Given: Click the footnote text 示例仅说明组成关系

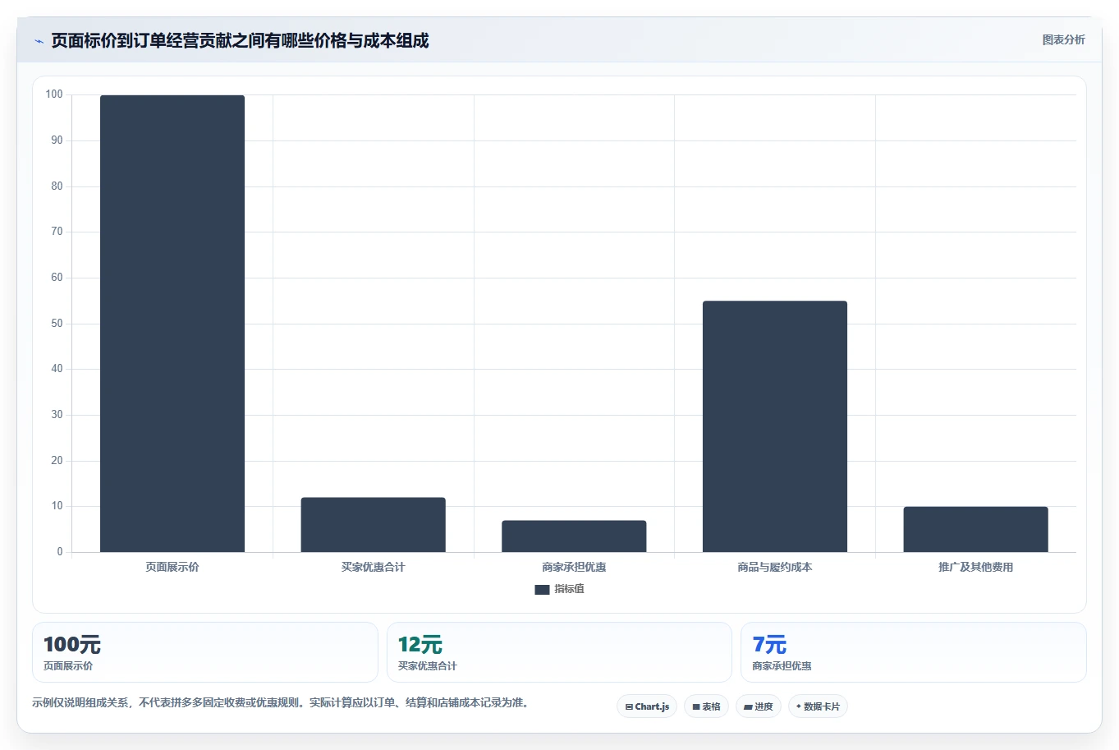Looking at the screenshot, I should 282,703.
